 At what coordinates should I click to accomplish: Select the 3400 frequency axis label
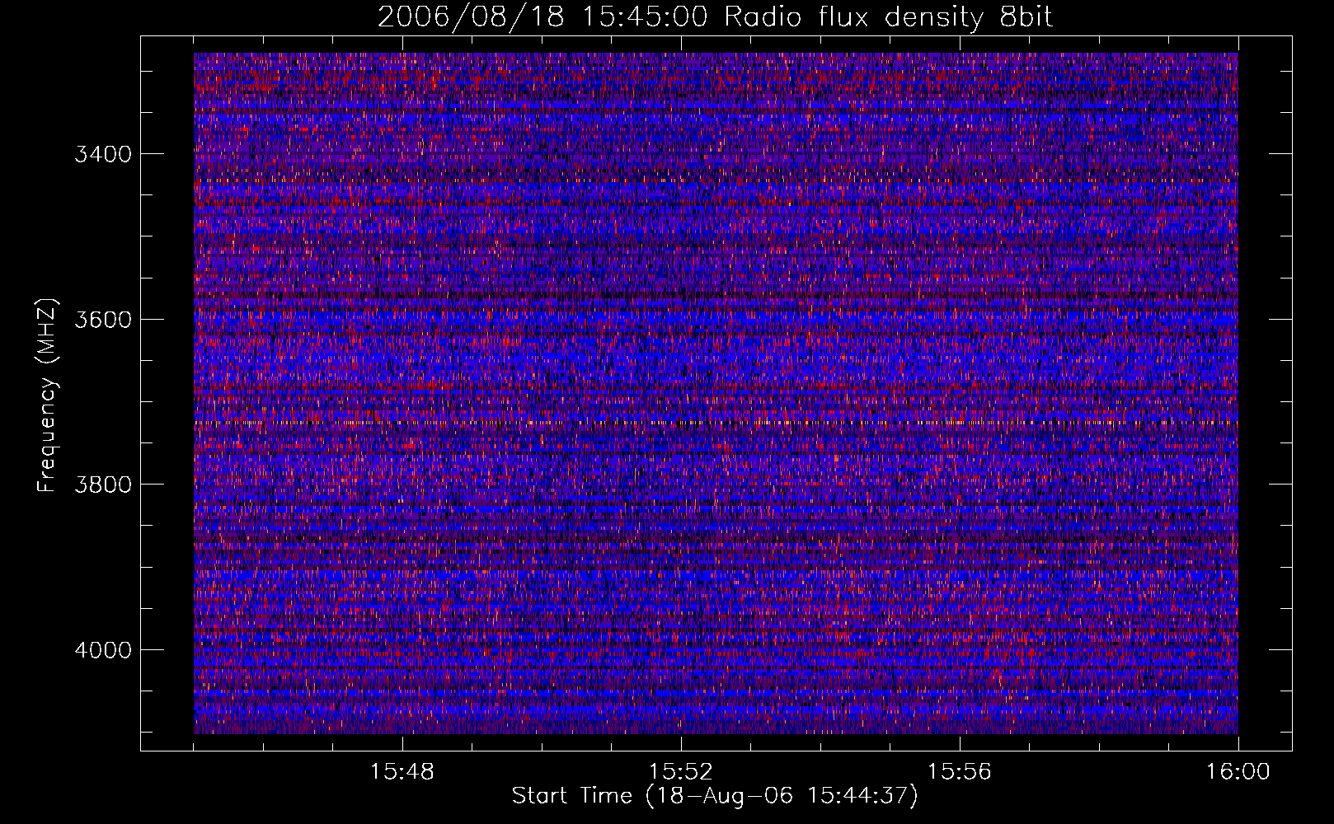103,154
